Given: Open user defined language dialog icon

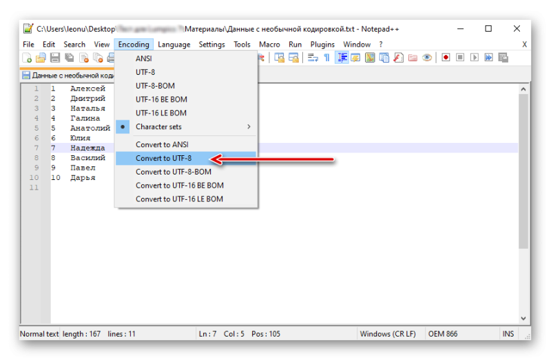Looking at the screenshot, I should tap(355, 58).
